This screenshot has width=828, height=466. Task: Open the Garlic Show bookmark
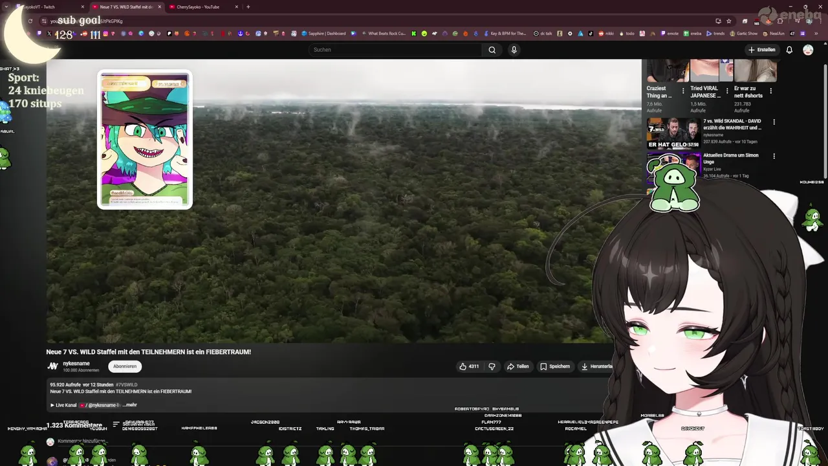743,34
